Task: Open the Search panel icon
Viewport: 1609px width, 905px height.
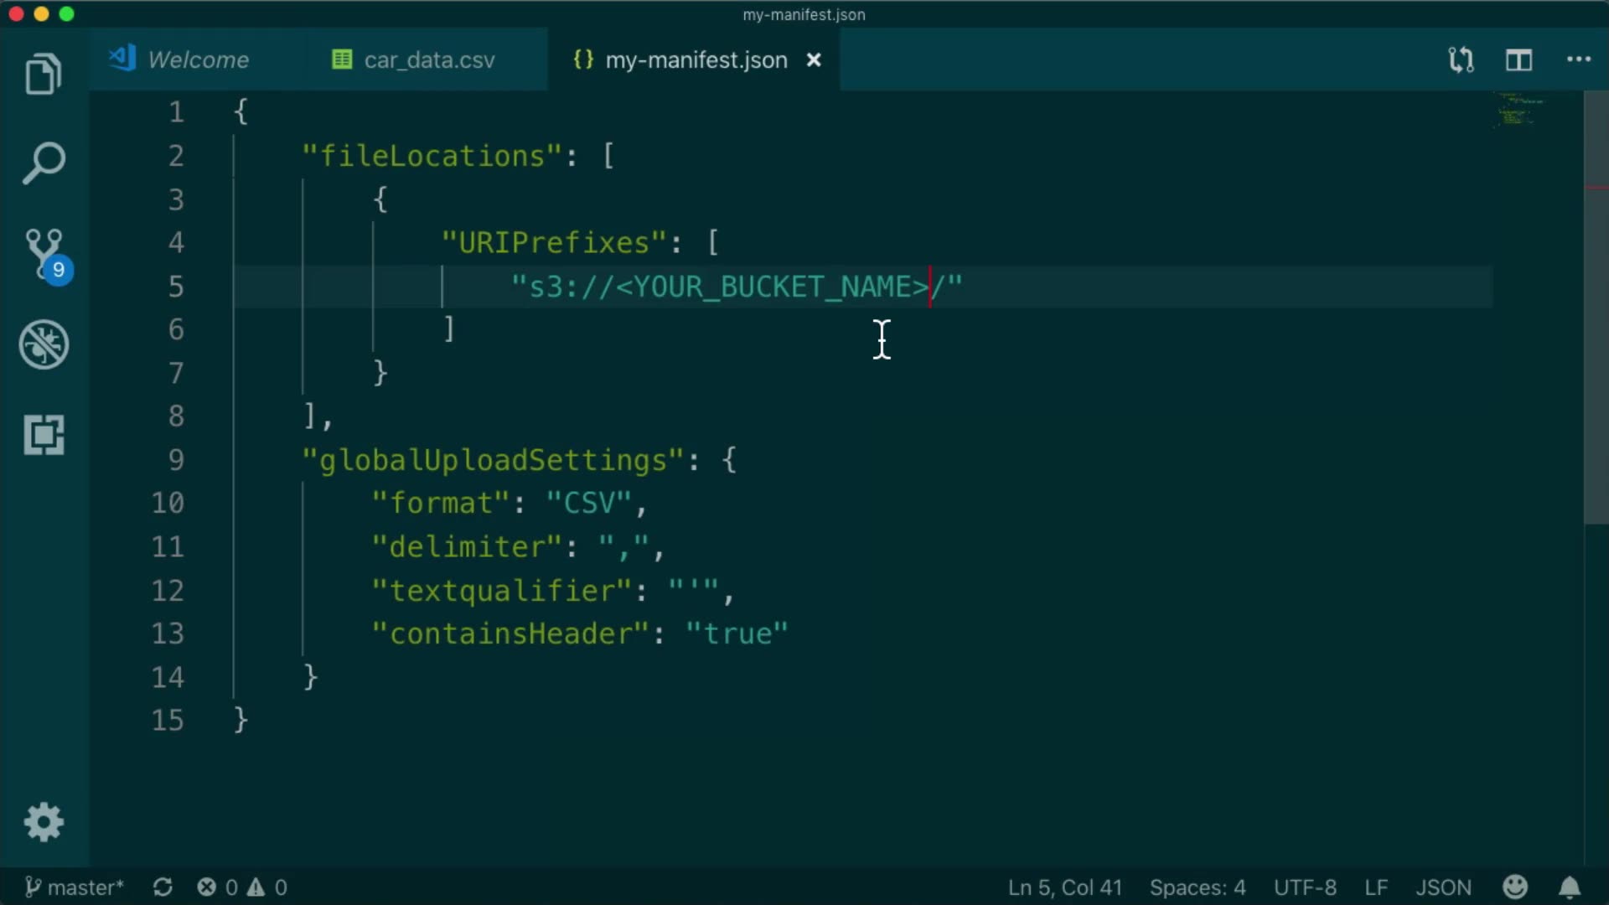Action: (44, 163)
